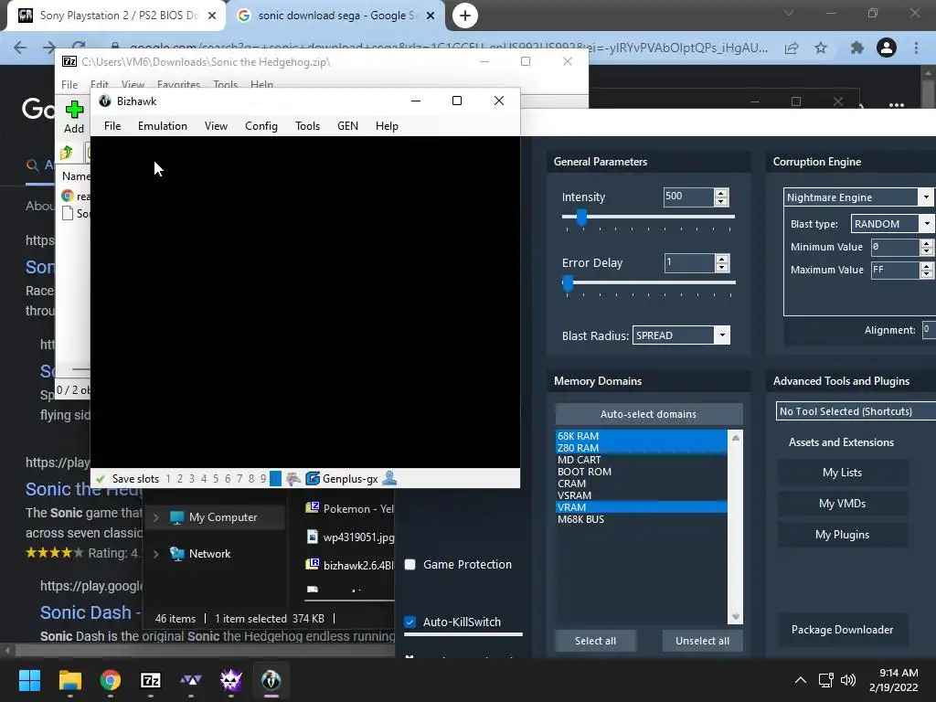Open the Nightmare Engine corruption engine dropdown
This screenshot has height=702, width=936.
[x=925, y=197]
